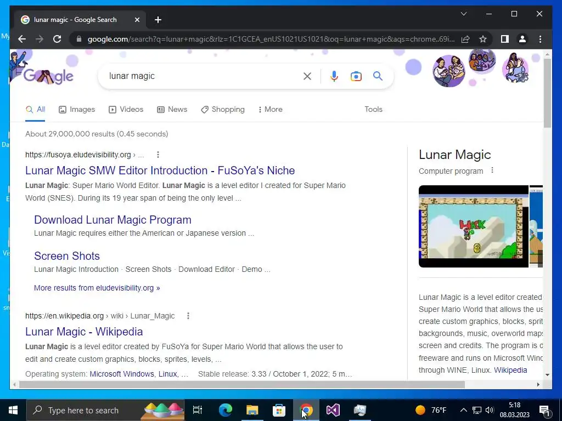Click the horizontal scrollbar right arrow
Image resolution: width=562 pixels, height=421 pixels.
(x=538, y=384)
